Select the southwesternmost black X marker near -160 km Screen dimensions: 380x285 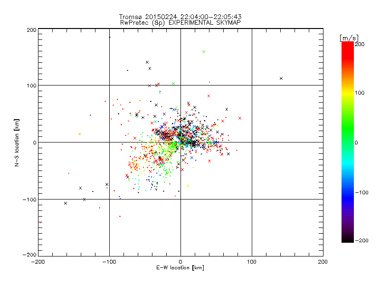(66, 203)
